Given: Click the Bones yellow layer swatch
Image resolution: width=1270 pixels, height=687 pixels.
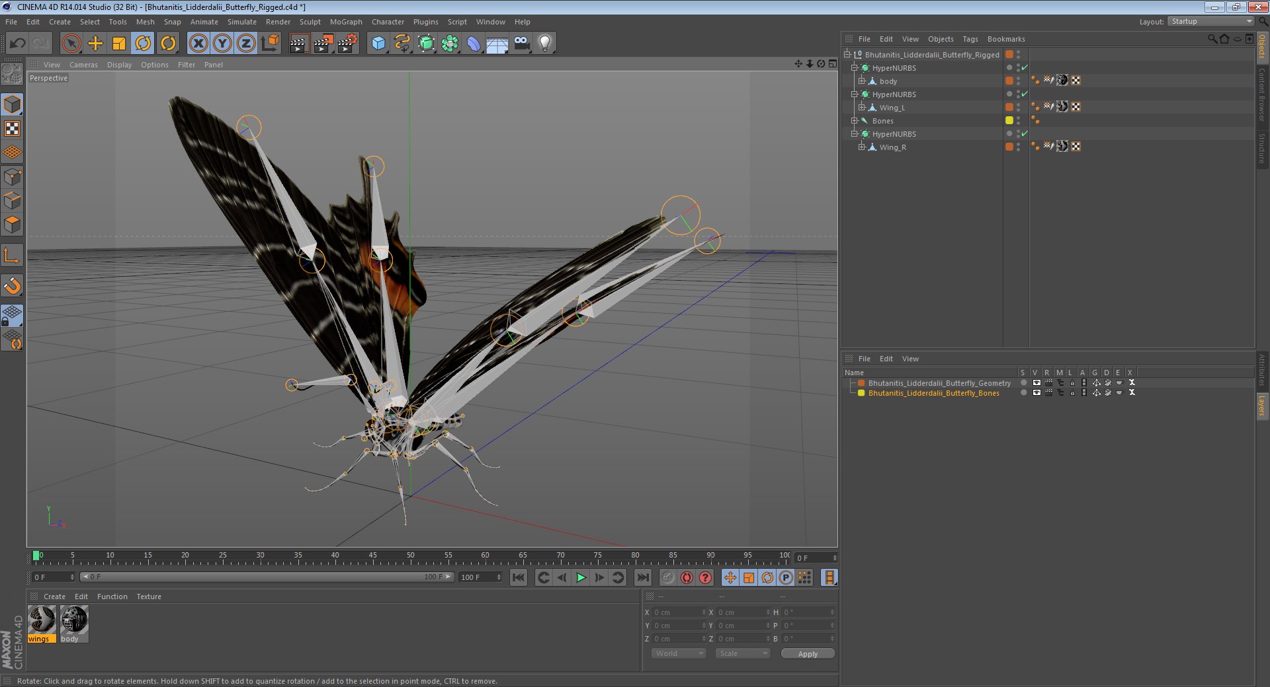Looking at the screenshot, I should click(x=1009, y=120).
